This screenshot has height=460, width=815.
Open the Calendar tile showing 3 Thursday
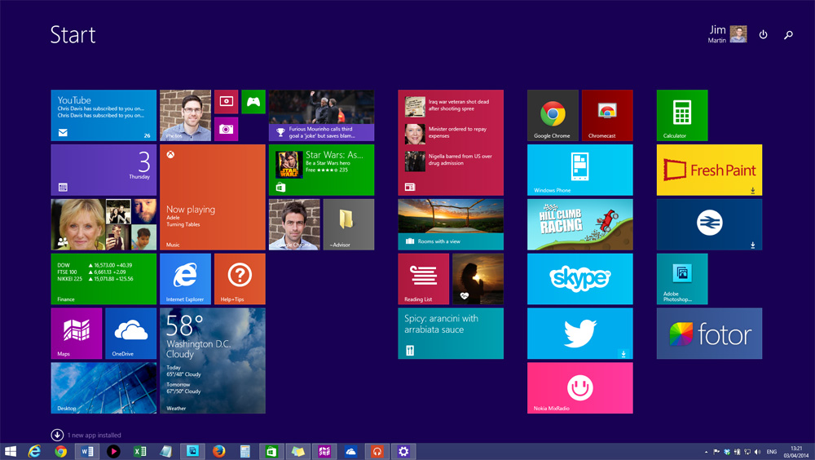tap(104, 170)
